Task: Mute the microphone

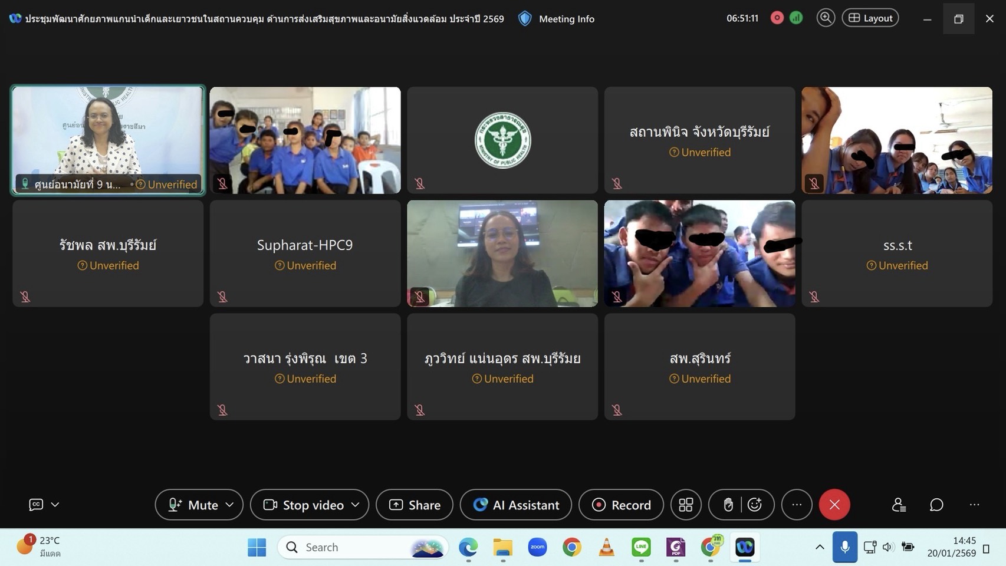Action: click(x=192, y=505)
